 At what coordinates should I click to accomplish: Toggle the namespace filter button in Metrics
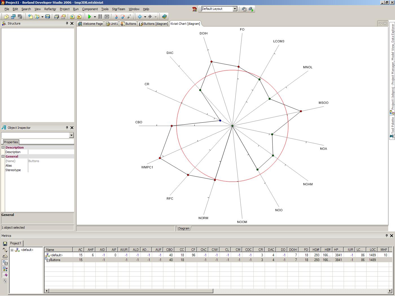(5, 263)
